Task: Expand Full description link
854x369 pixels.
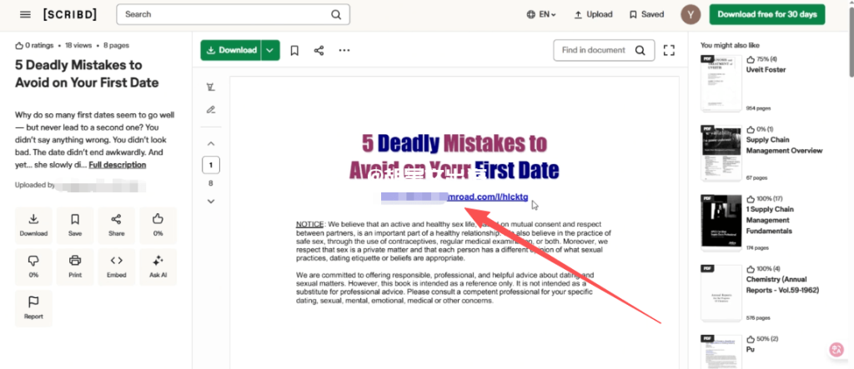Action: point(117,165)
